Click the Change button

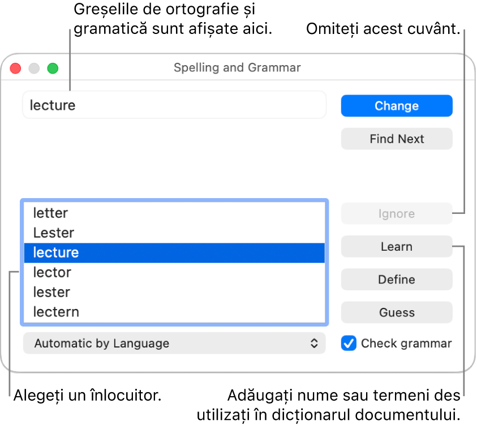396,106
